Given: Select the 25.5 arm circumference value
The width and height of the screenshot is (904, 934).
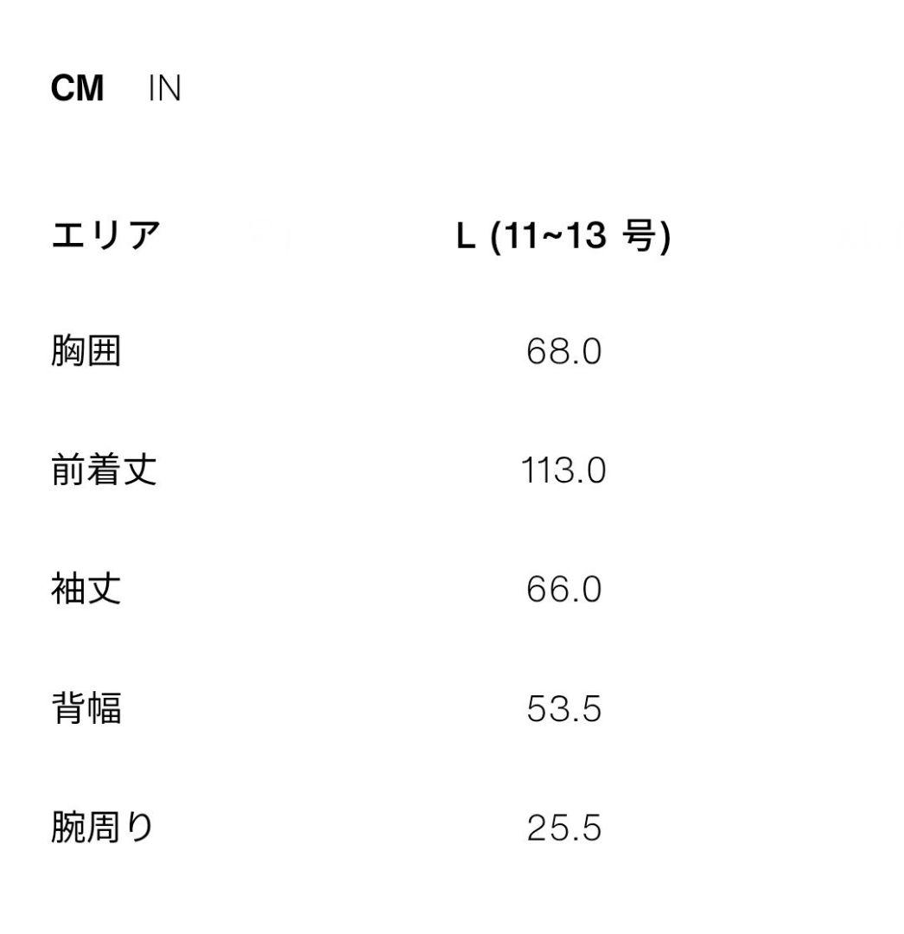Looking at the screenshot, I should pyautogui.click(x=566, y=828).
